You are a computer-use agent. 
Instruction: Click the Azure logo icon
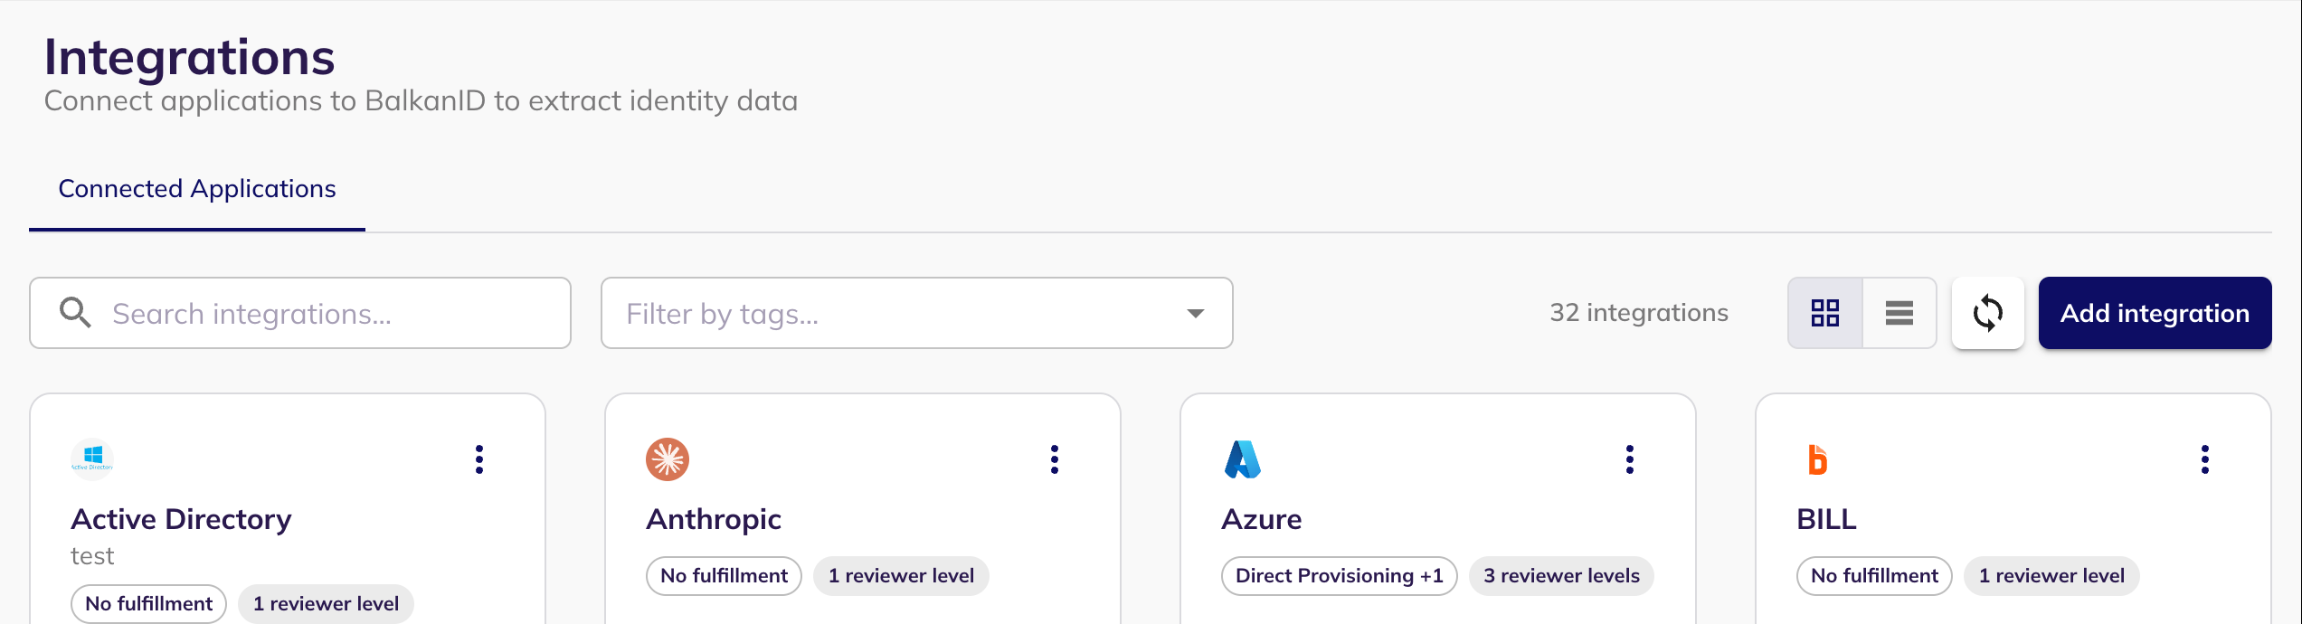1243,459
